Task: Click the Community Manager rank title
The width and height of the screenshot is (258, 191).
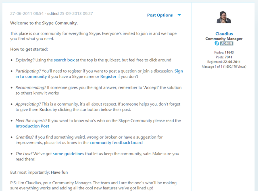Action: [224, 39]
